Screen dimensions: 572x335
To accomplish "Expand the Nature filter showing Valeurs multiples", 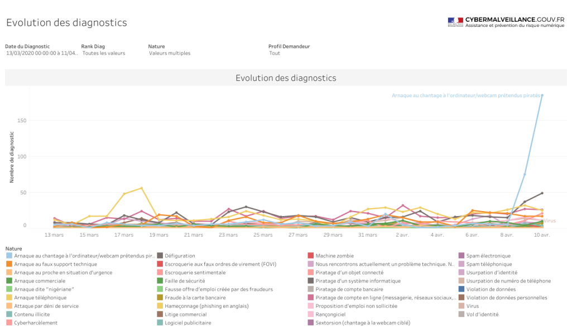I will tap(170, 54).
